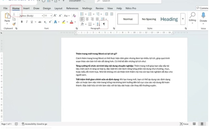Switch to the Design tab
This screenshot has height=129, width=210.
point(47,8)
